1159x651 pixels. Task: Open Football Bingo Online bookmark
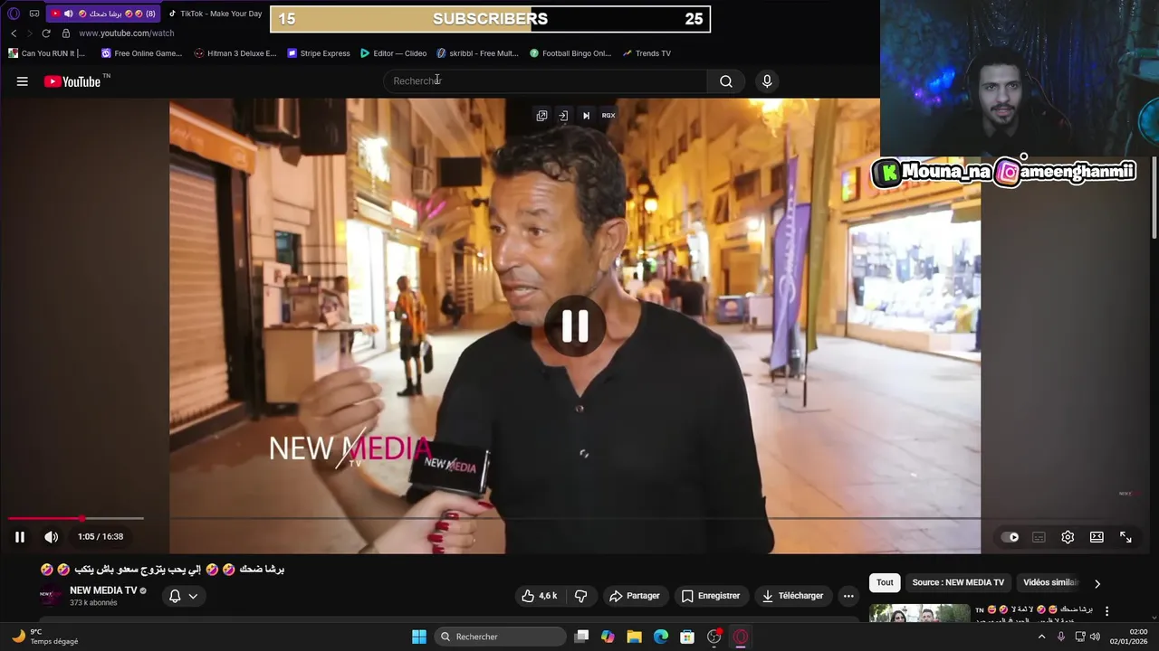click(x=570, y=53)
